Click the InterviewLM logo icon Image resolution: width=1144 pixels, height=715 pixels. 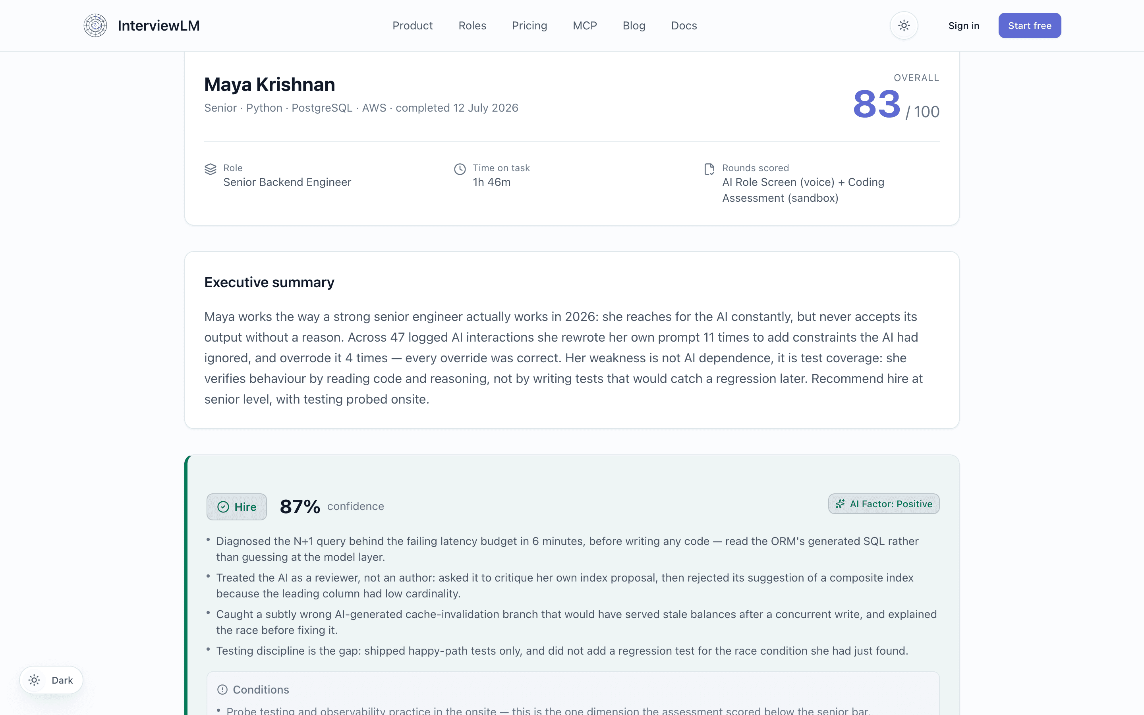95,25
